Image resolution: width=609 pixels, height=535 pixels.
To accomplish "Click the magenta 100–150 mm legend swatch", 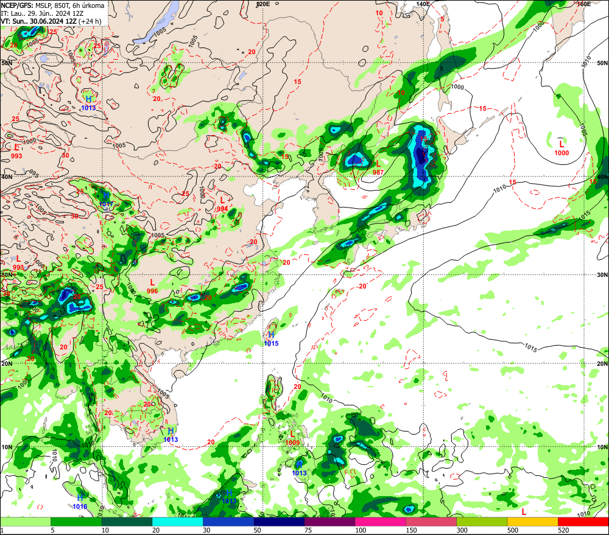I will (381, 522).
